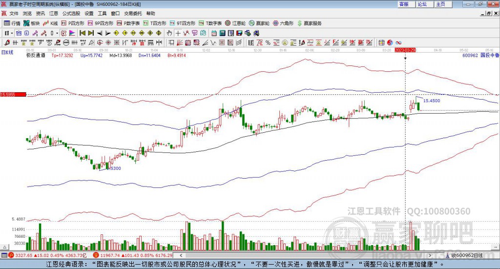Click the 论坛 forum button

(422, 4)
